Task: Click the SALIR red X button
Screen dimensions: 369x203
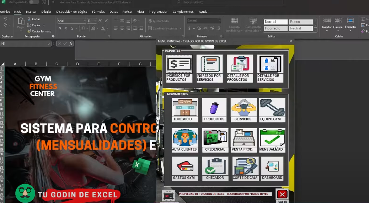Action: (282, 194)
